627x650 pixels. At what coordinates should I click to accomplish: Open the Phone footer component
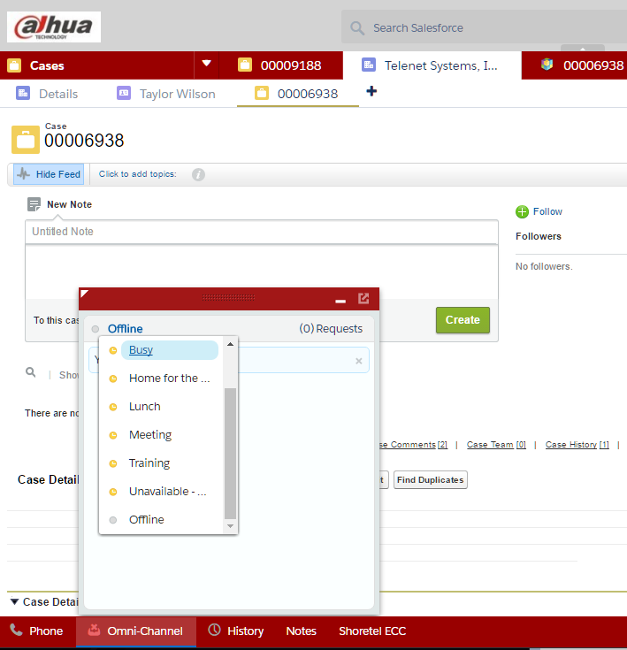pos(38,631)
